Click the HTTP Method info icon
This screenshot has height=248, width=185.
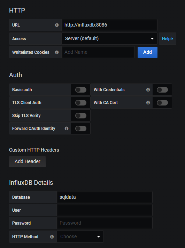(x=52, y=236)
